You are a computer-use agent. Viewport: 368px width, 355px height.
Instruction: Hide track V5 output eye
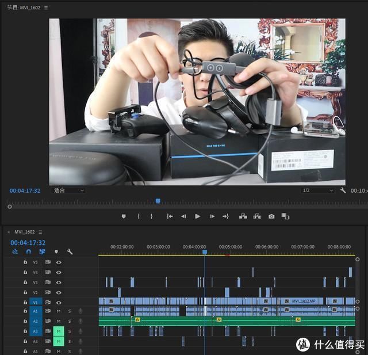click(59, 262)
